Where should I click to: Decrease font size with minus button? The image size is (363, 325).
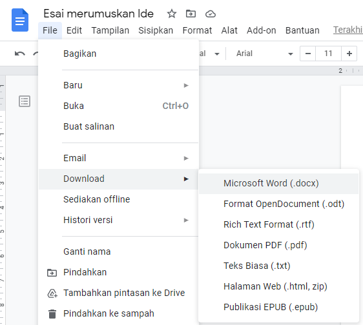pos(307,54)
